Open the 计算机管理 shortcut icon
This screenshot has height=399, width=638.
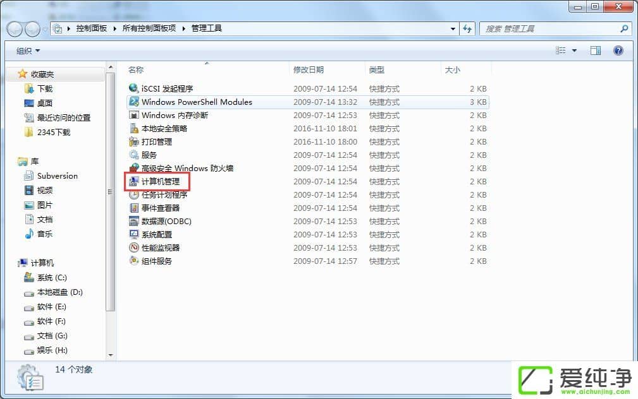pos(133,182)
